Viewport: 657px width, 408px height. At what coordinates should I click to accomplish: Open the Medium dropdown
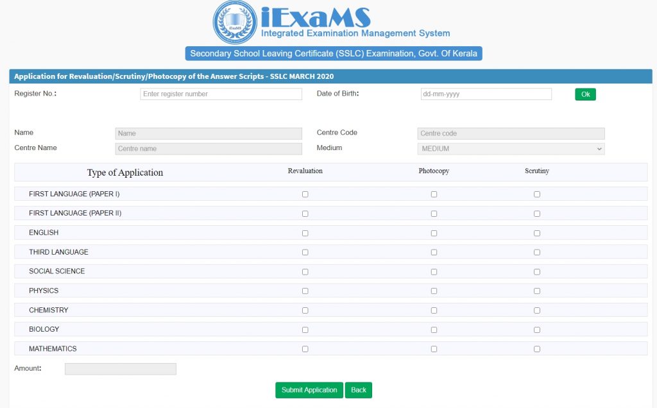pos(511,149)
